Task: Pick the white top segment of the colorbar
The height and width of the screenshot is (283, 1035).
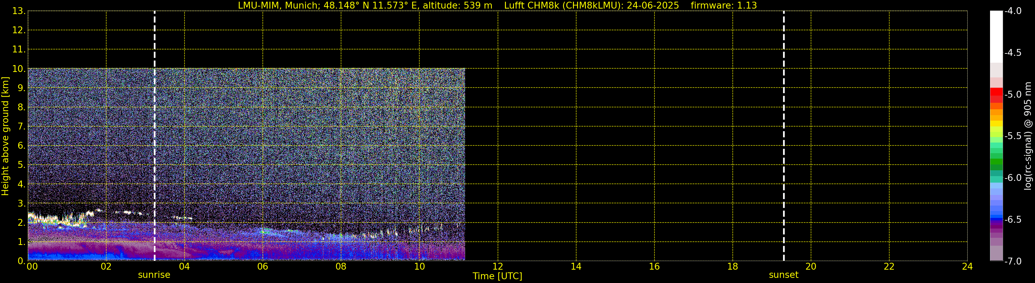Action: click(x=997, y=36)
